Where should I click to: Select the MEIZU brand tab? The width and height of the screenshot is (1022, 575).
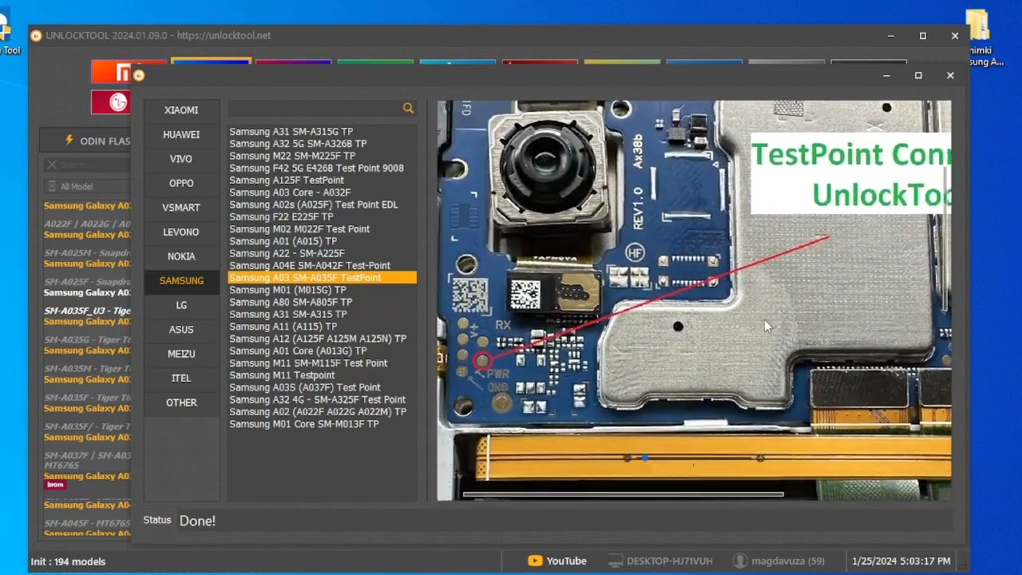[x=181, y=354]
